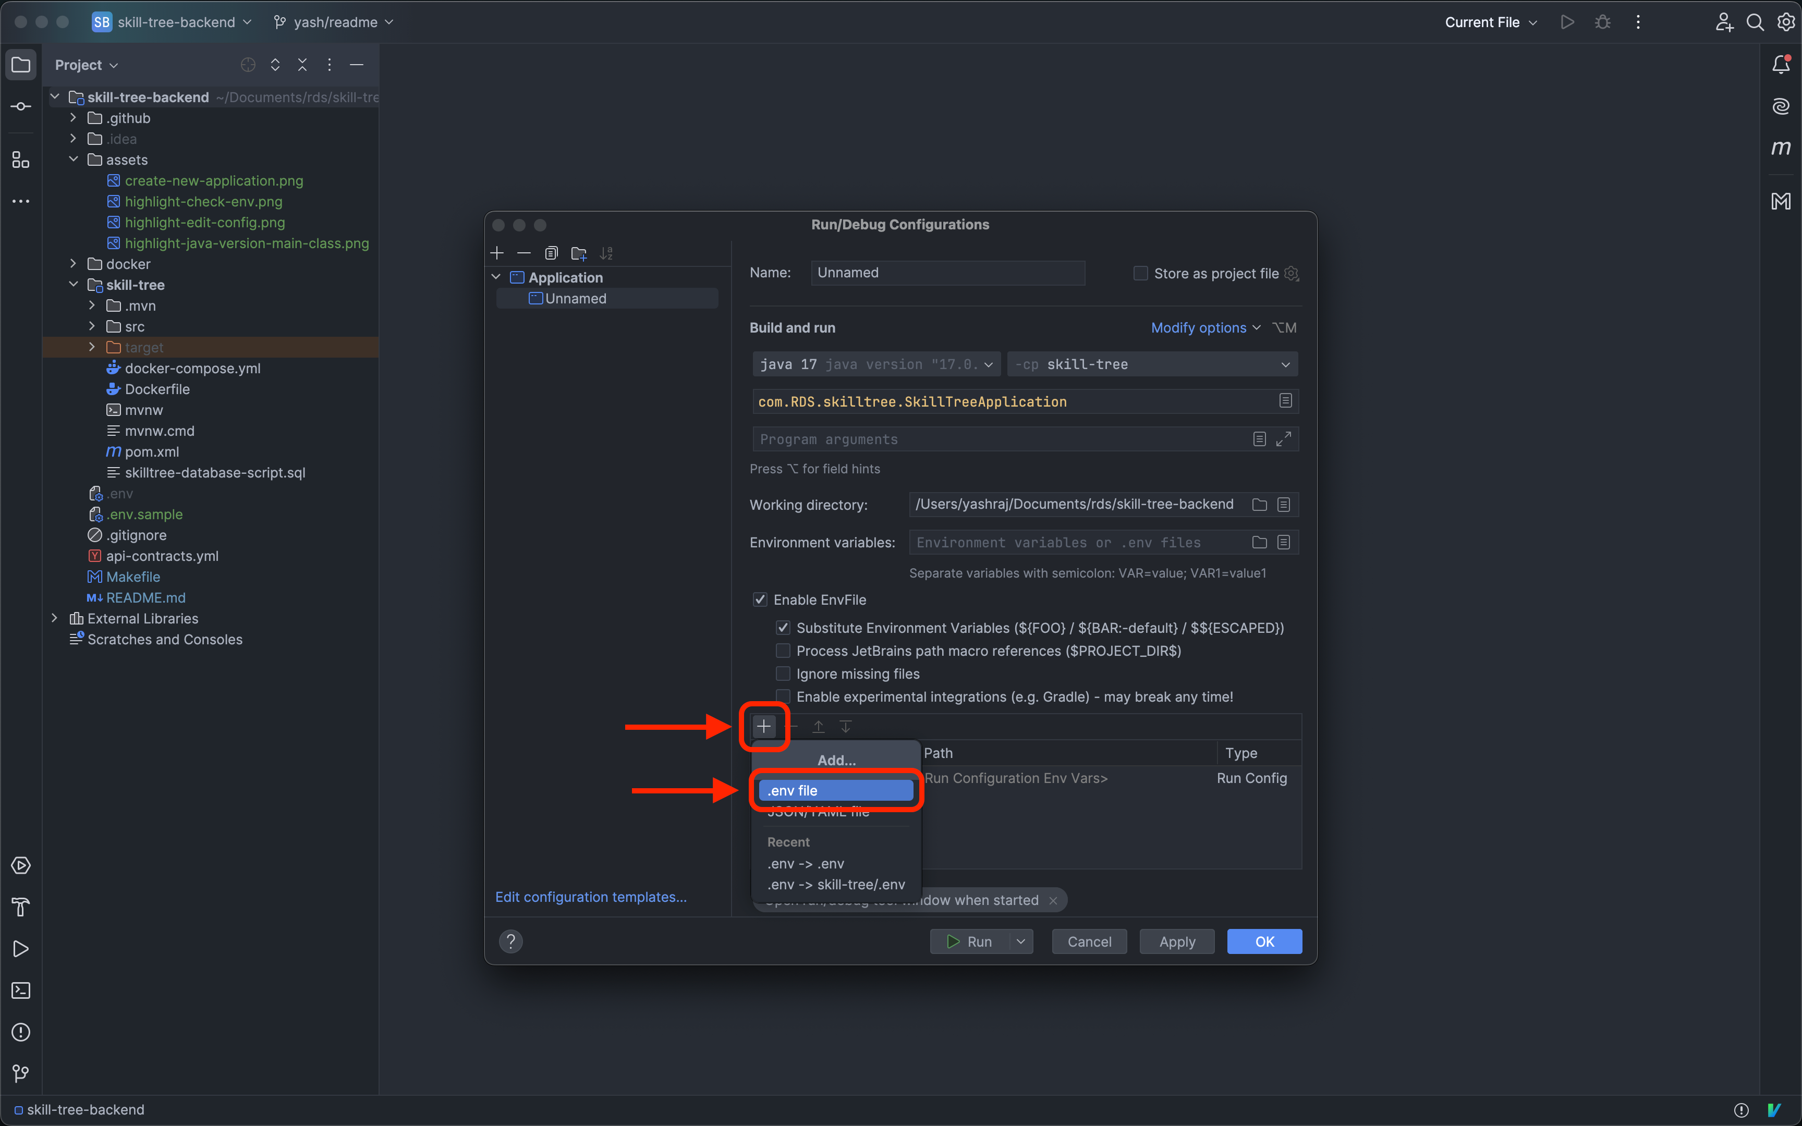The width and height of the screenshot is (1802, 1126).
Task: Open Code With Me user icon
Action: [x=1724, y=22]
